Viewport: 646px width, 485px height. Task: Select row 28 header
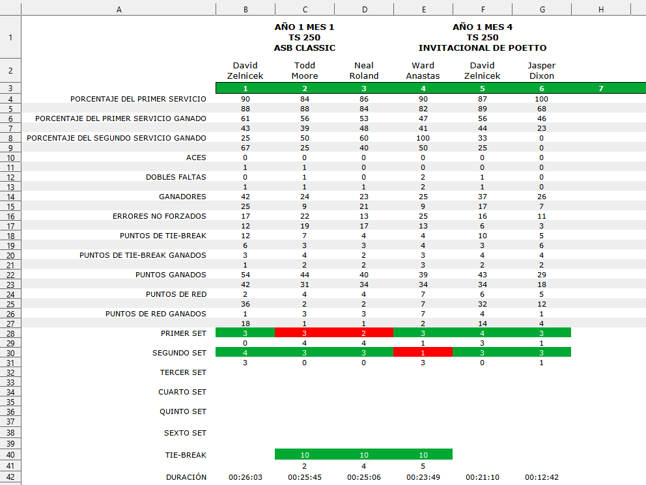tap(10, 333)
